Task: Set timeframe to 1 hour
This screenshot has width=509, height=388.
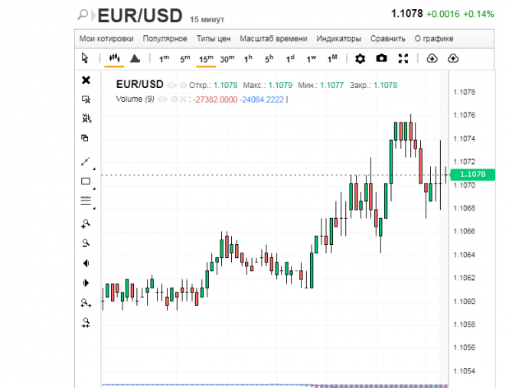Action: tap(248, 59)
